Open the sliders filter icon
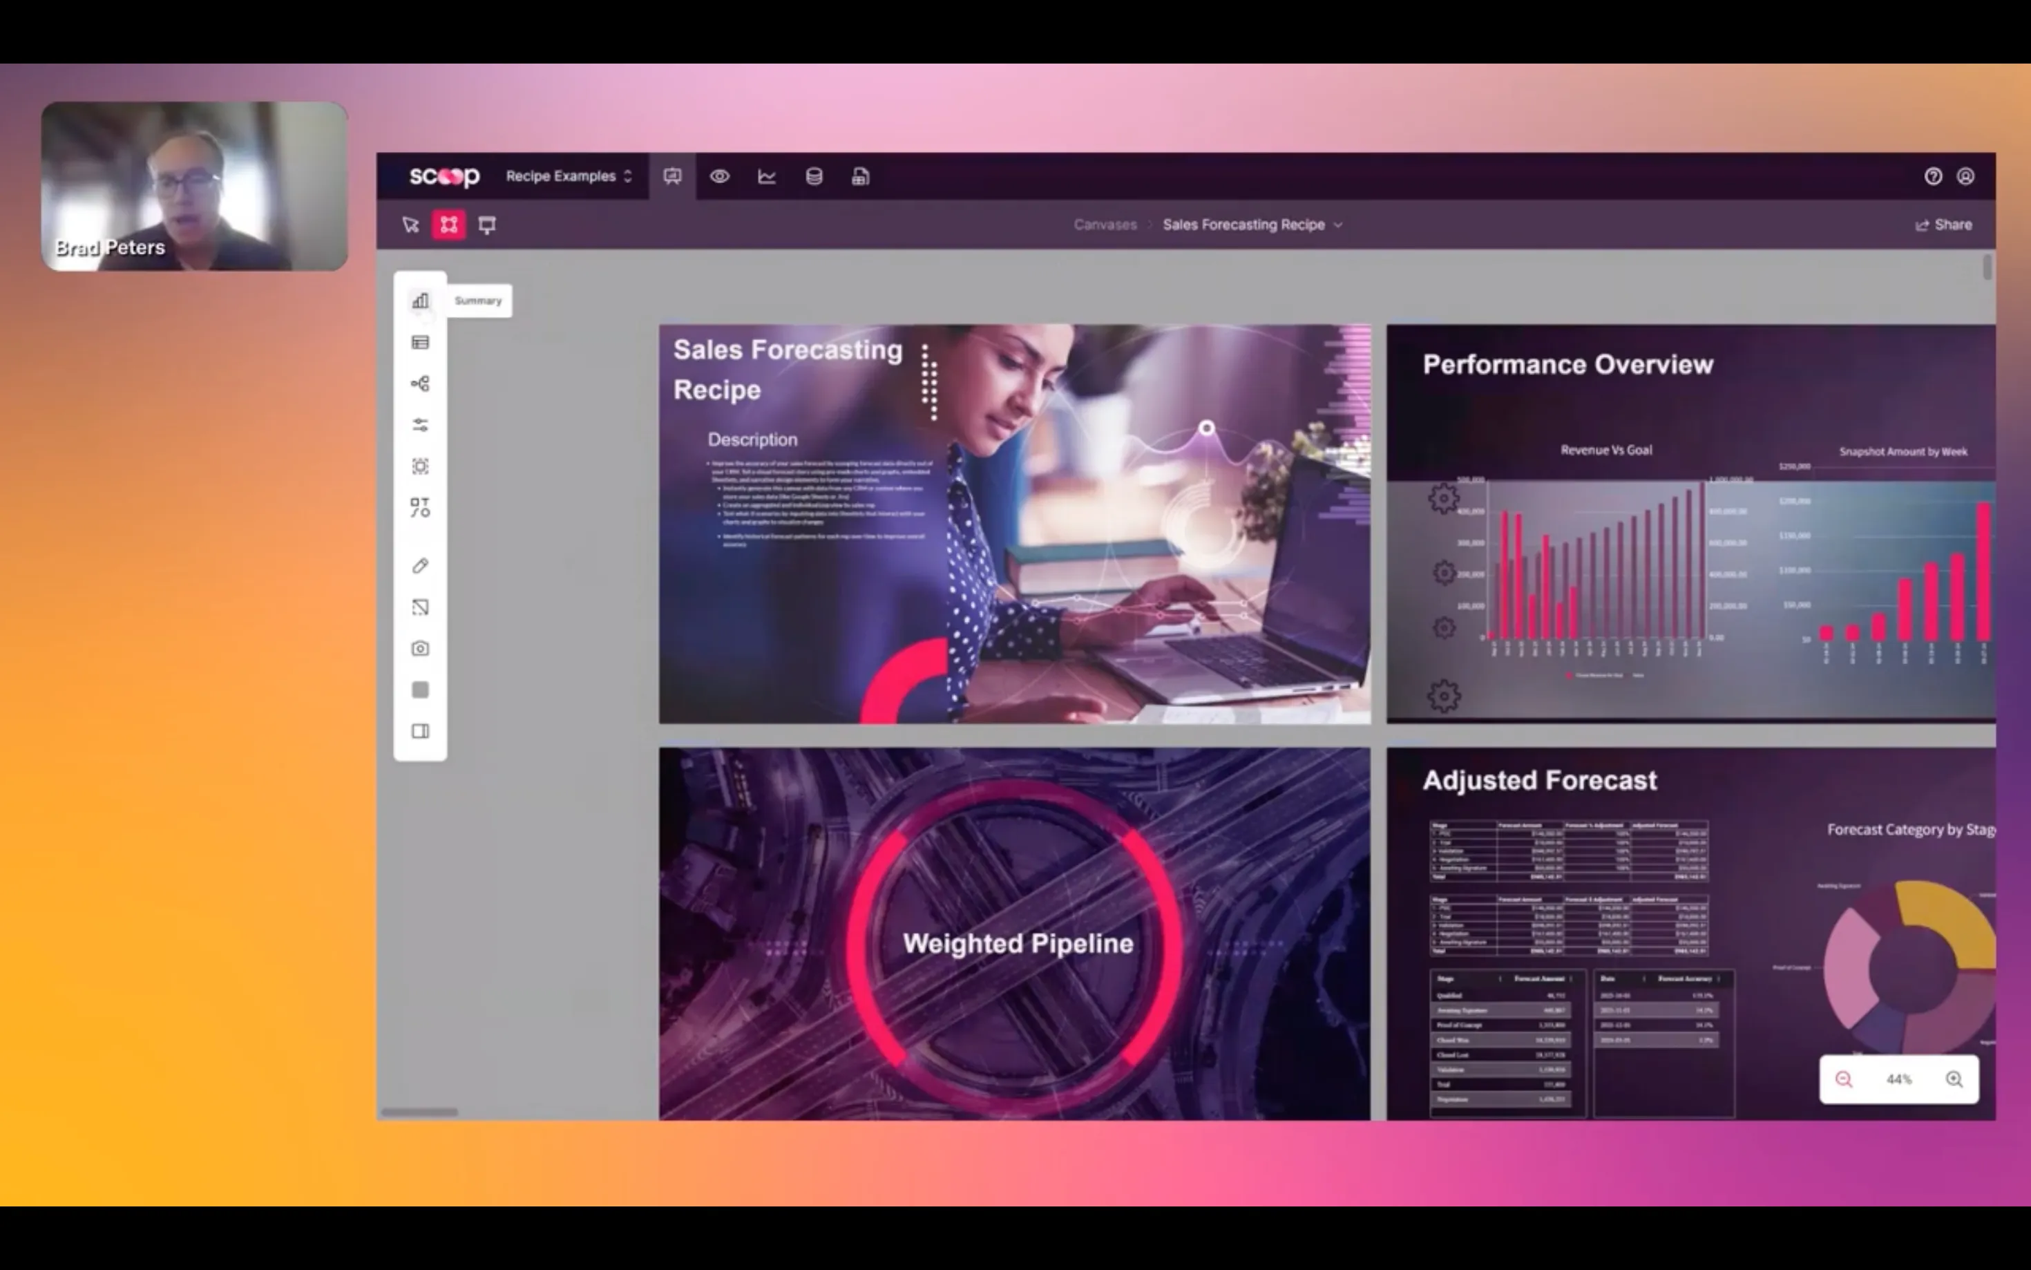The width and height of the screenshot is (2031, 1270). [x=420, y=425]
